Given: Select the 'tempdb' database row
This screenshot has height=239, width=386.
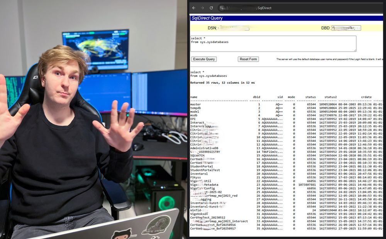Looking at the screenshot, I should pyautogui.click(x=196, y=108).
